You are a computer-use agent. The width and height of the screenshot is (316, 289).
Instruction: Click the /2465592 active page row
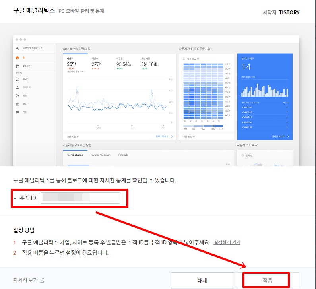coord(265,107)
